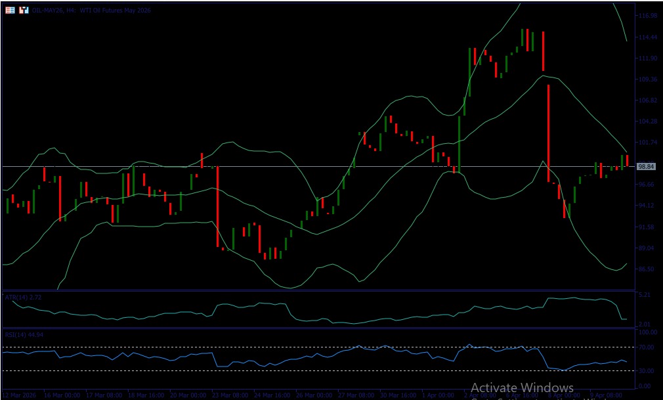This screenshot has width=663, height=400.
Task: Select the tall green candle rising to 106
Action: (460, 144)
